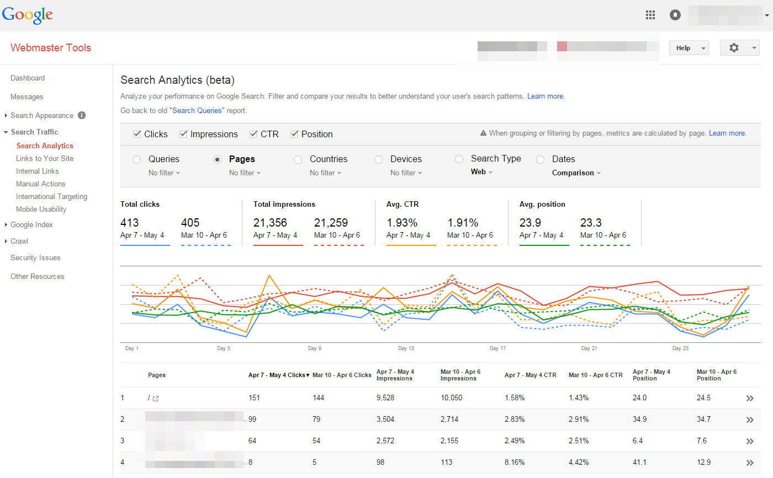The height and width of the screenshot is (478, 773).
Task: Open the Search Type Web dropdown
Action: click(481, 172)
